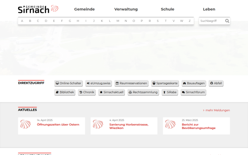The width and height of the screenshot is (248, 155).
Task: Open the Bibliothek button
Action: point(65,92)
